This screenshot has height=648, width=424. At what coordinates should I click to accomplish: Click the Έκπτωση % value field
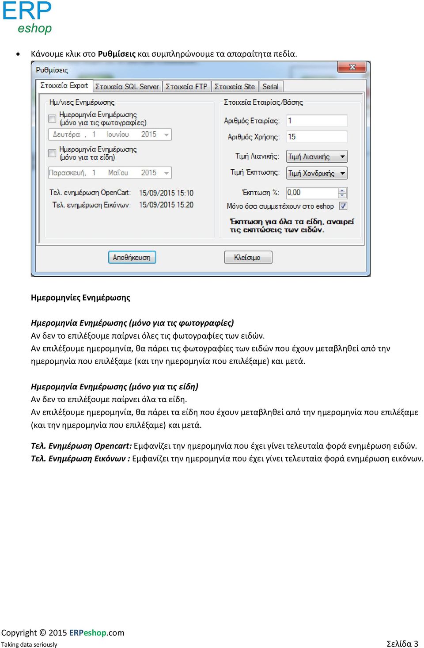(312, 193)
